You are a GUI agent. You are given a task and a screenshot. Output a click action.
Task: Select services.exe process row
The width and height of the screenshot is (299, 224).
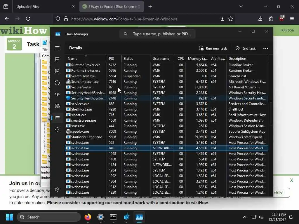[x=166, y=104]
